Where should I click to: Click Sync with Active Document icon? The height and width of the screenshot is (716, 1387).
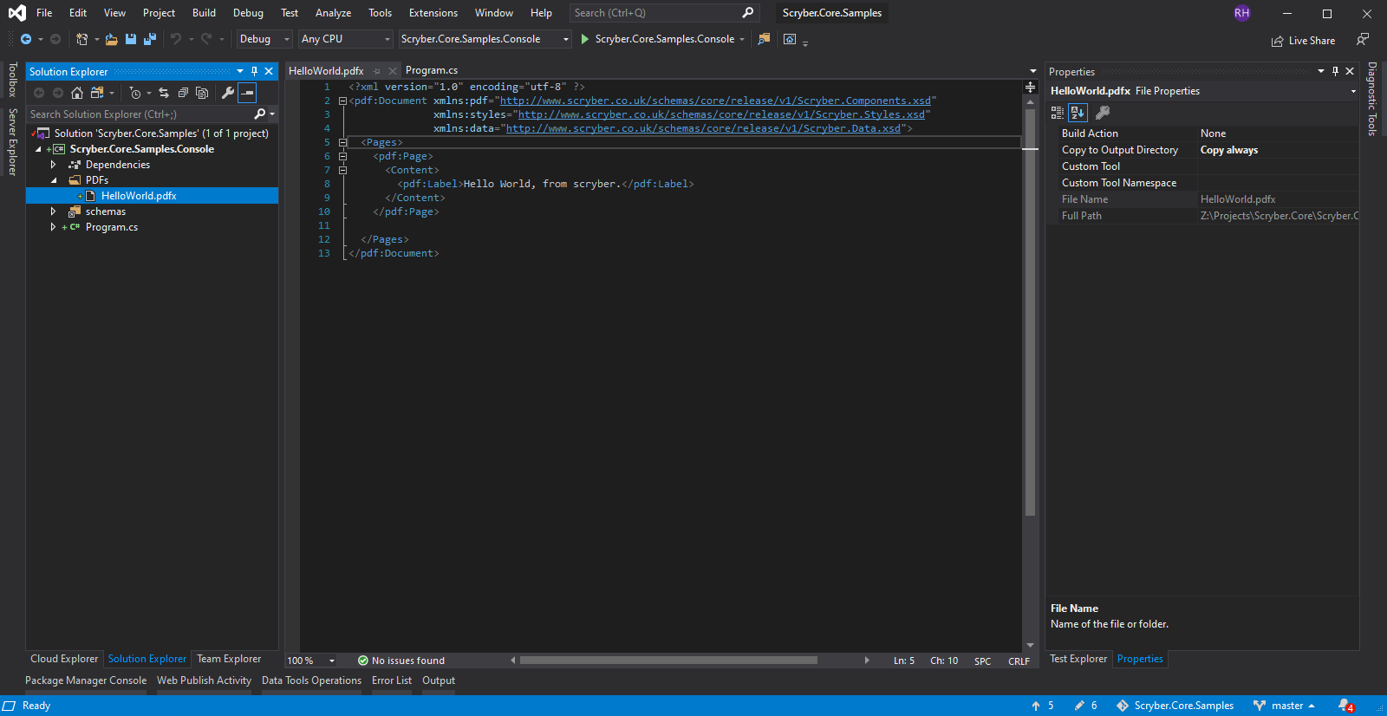pos(164,93)
